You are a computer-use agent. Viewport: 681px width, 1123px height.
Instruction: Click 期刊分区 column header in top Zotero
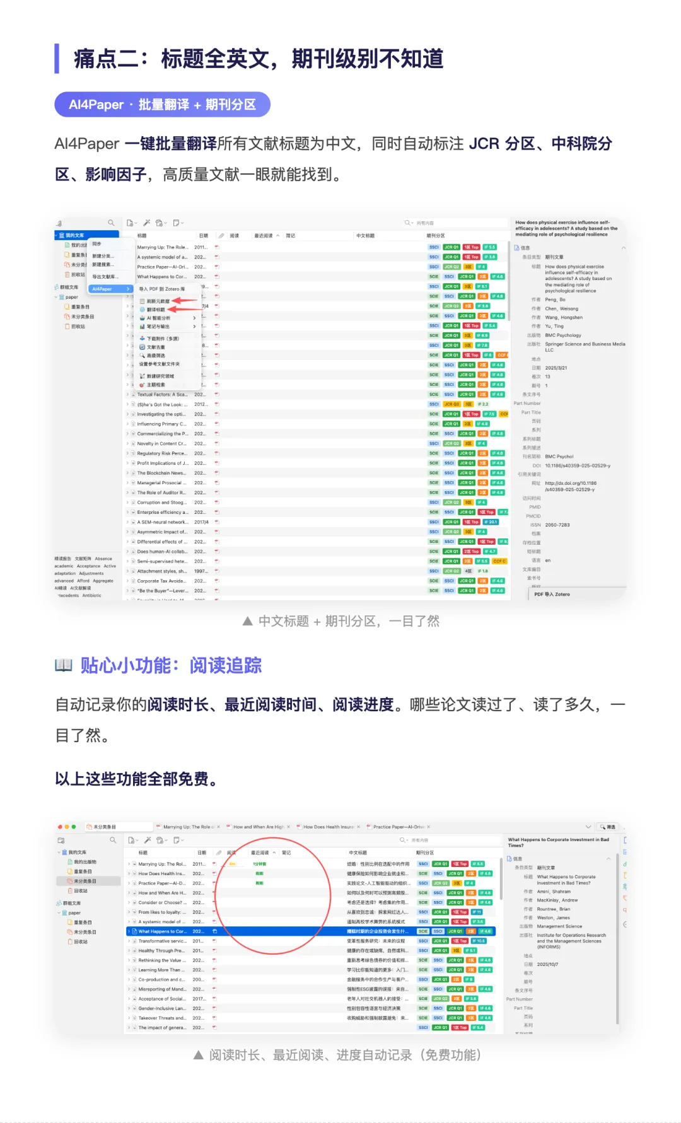[436, 236]
